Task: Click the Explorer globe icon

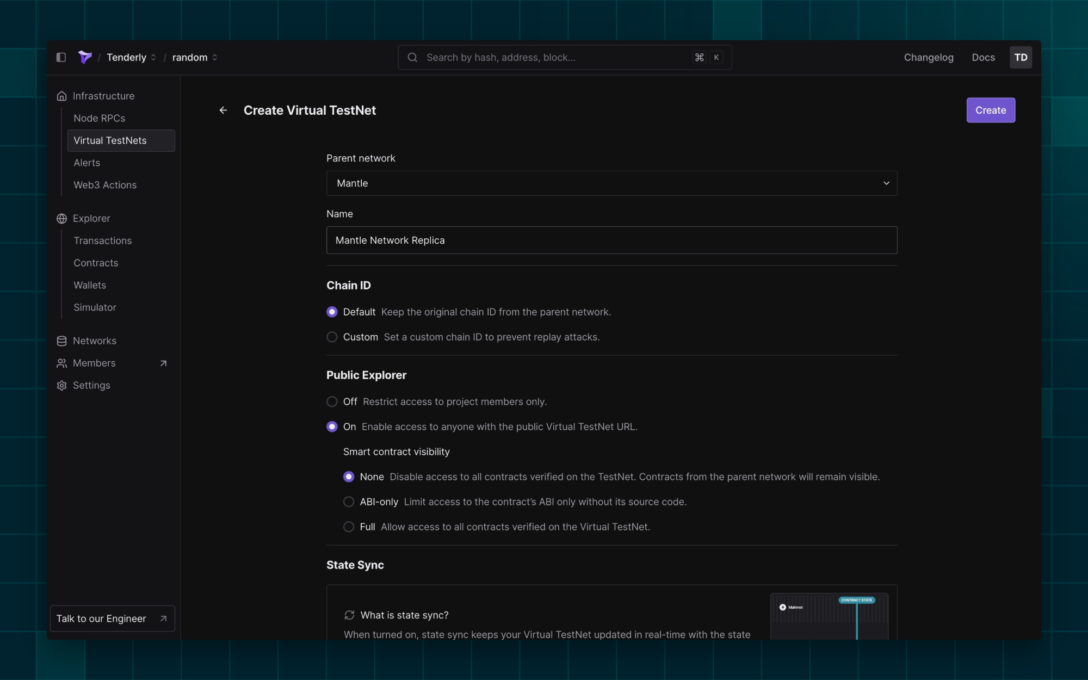Action: [x=62, y=219]
